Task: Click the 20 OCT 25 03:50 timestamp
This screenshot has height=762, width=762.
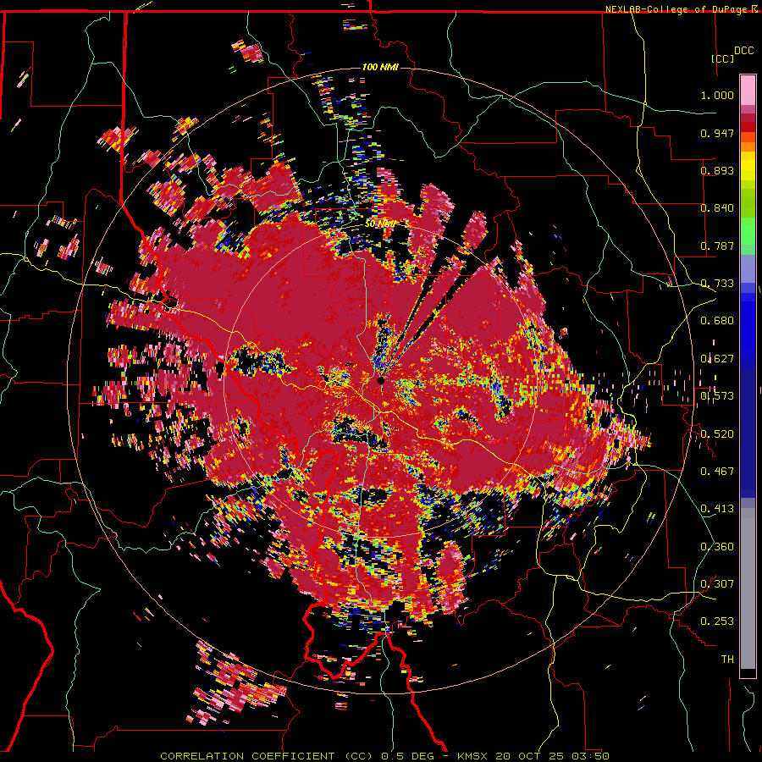Action: coord(552,756)
